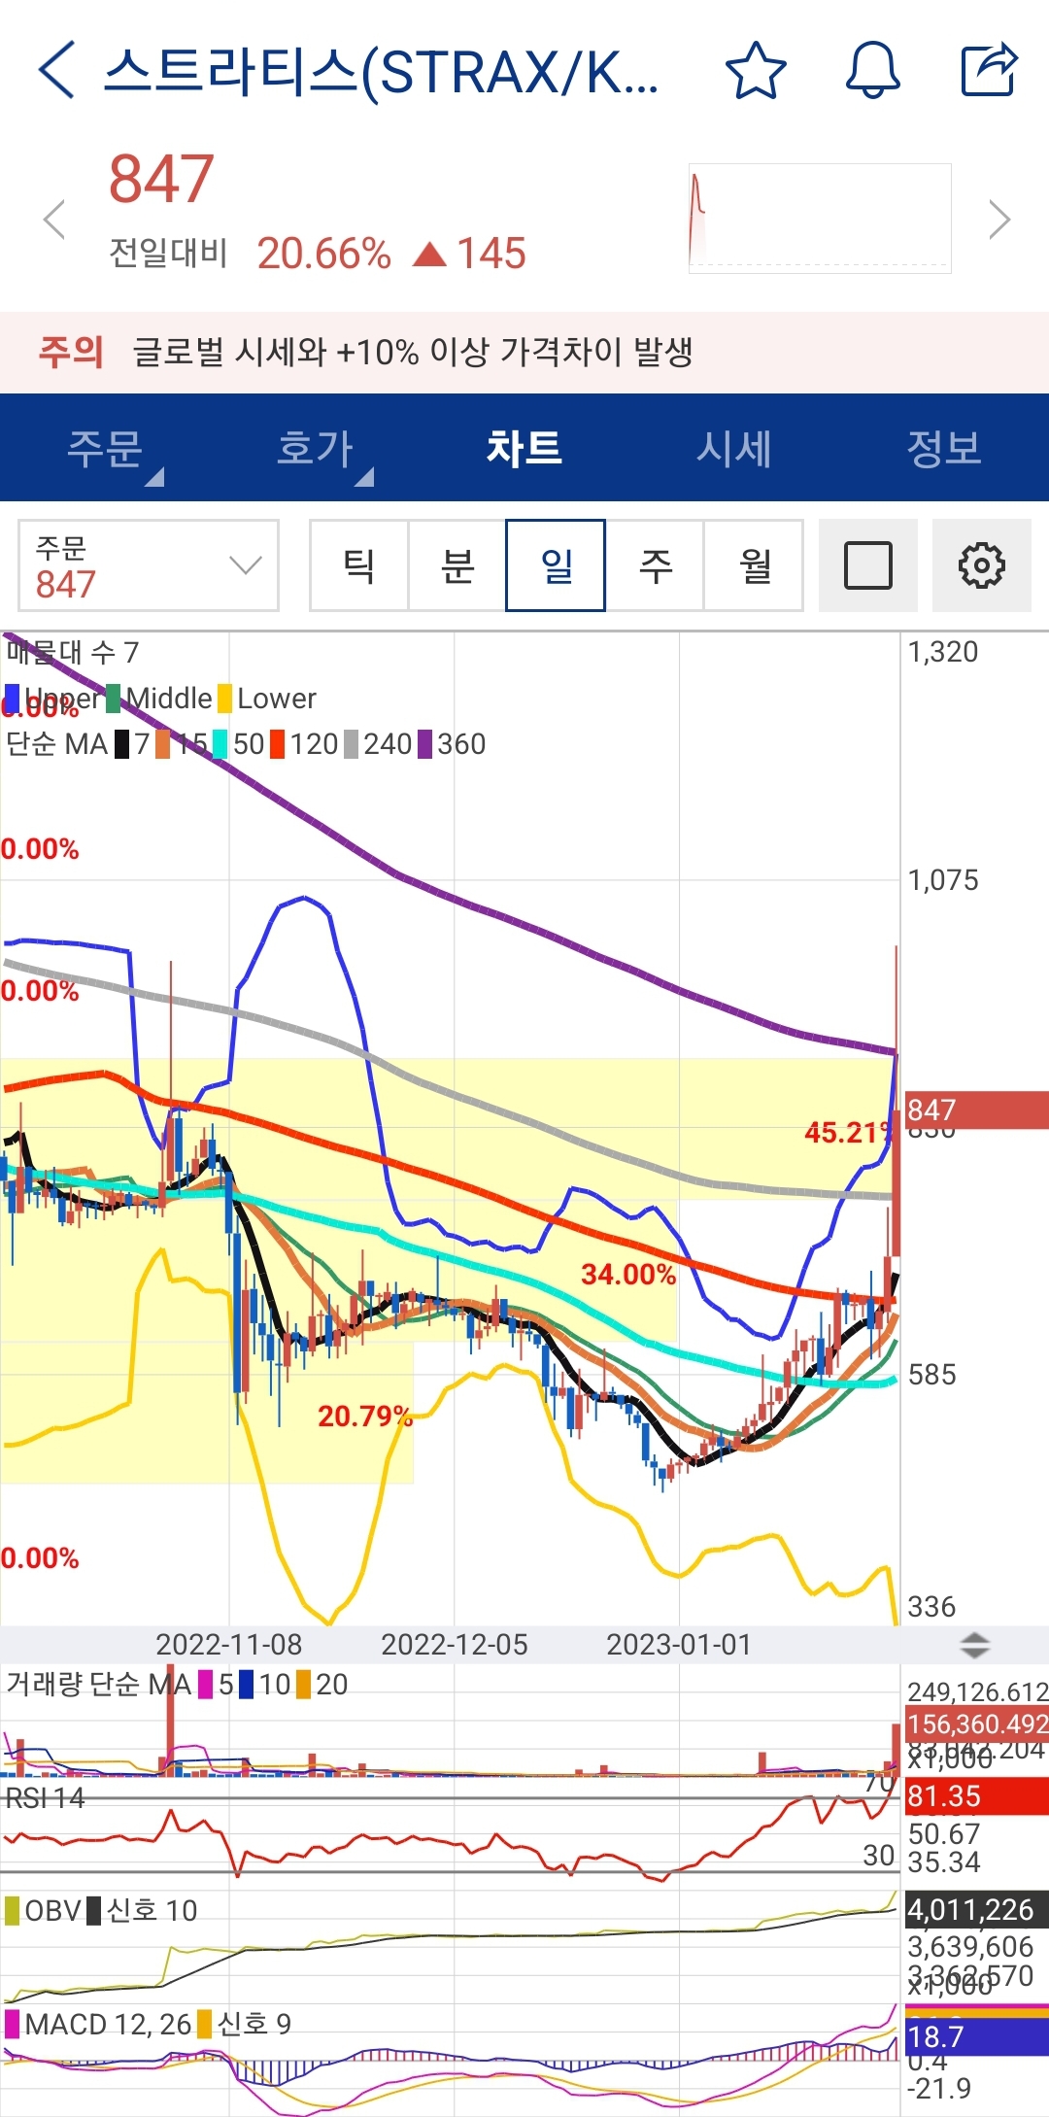Tap the 34.00% volume profile label
Screen dimensions: 1049x2117
coord(627,1274)
